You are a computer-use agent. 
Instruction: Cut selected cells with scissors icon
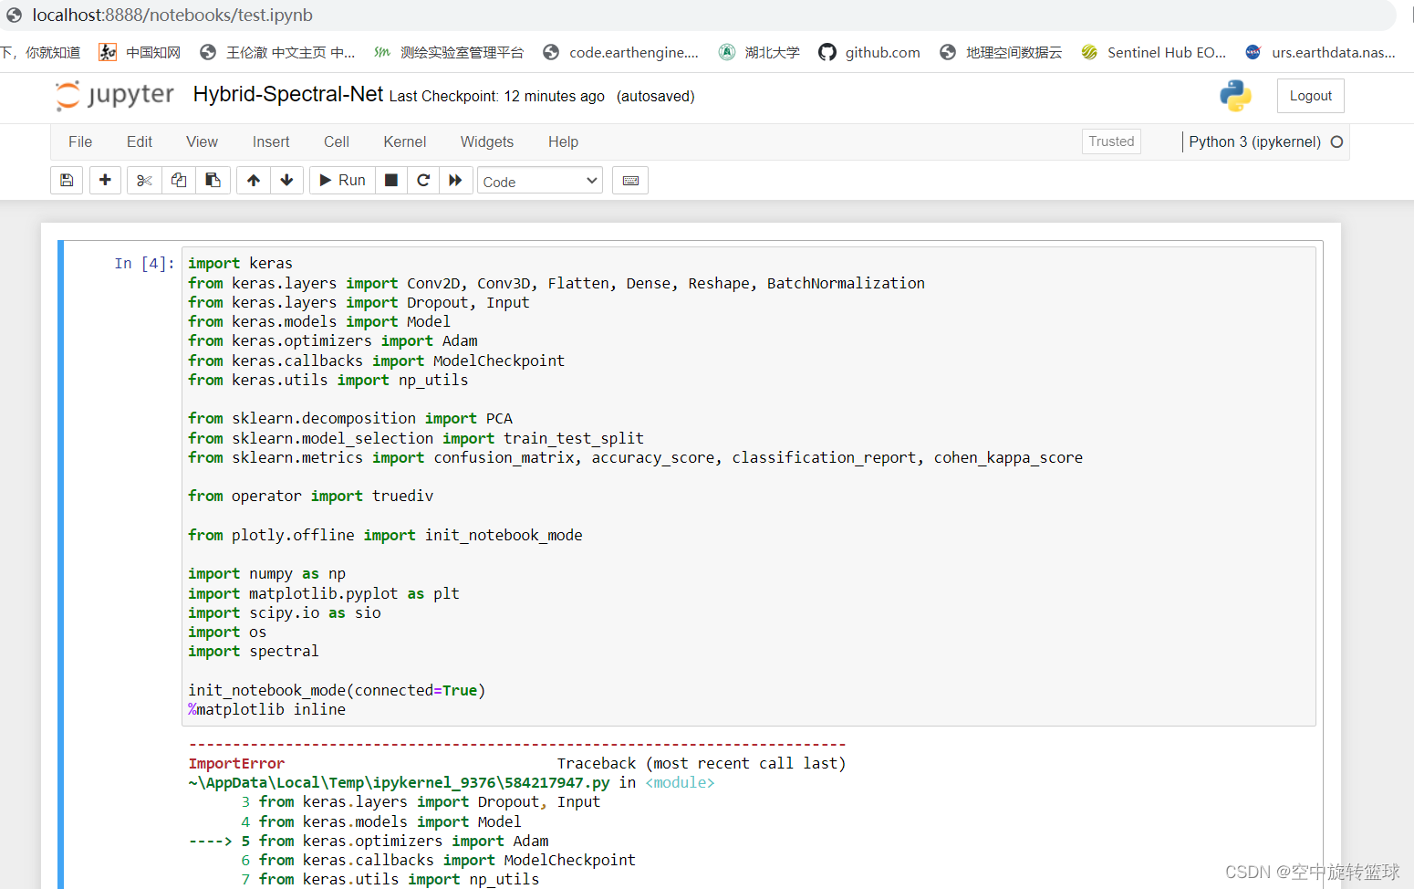tap(144, 181)
